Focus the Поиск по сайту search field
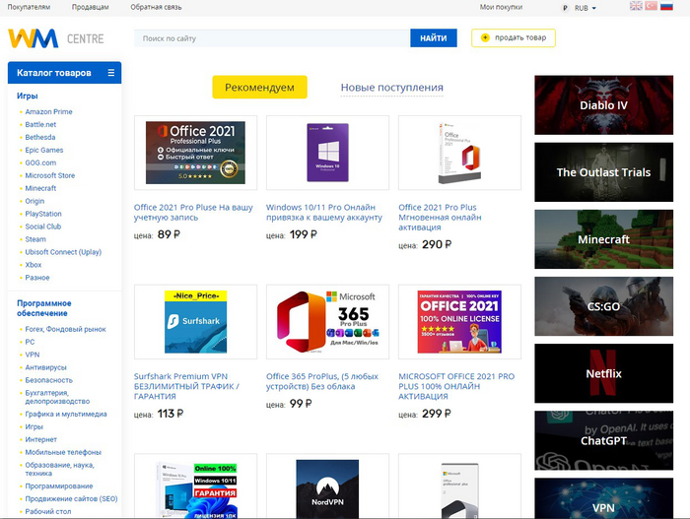This screenshot has width=690, height=519. 272,38
